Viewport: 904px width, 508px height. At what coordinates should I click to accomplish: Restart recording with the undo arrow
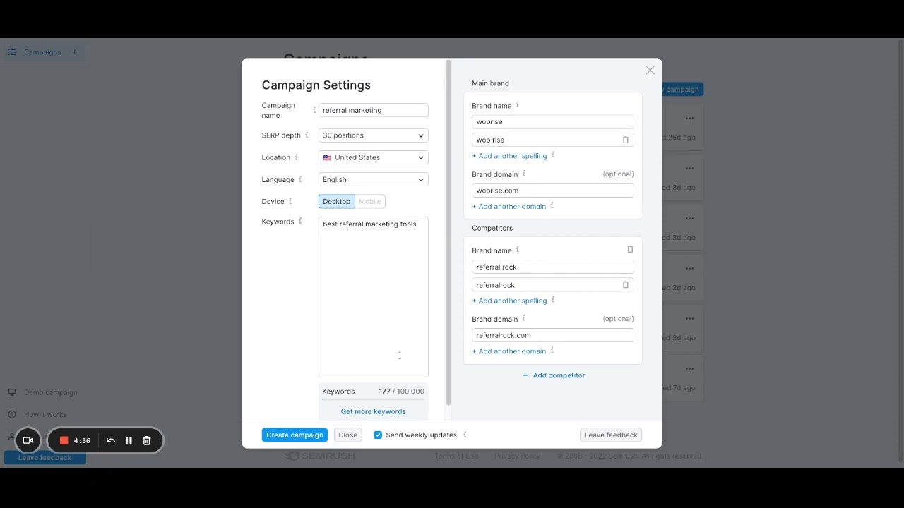111,440
